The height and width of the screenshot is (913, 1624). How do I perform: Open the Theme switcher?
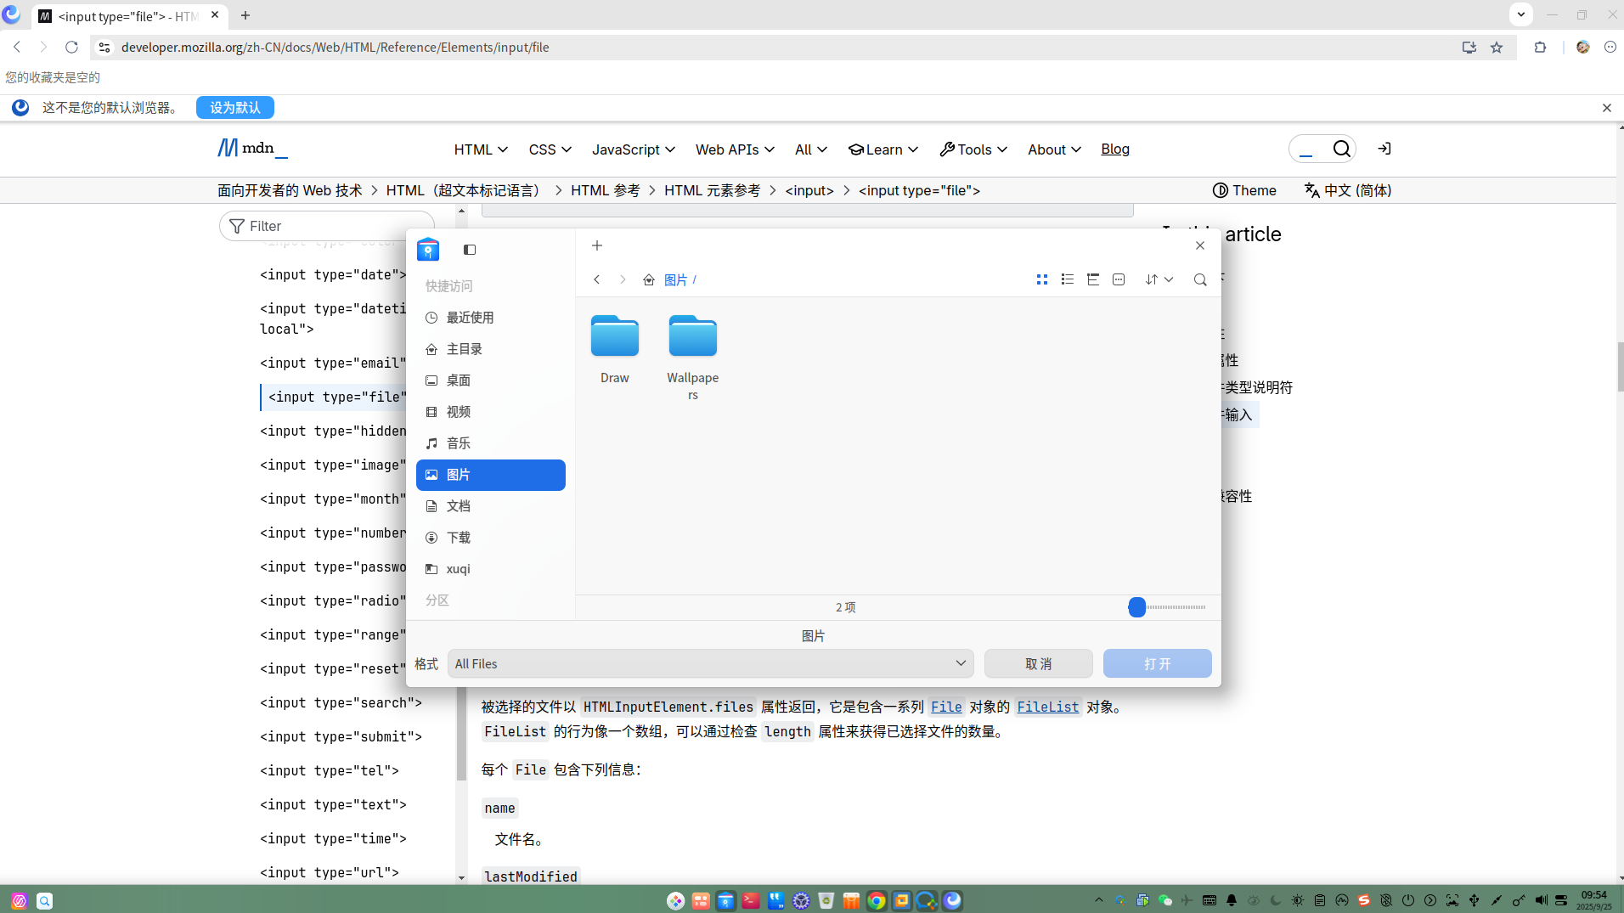pos(1244,190)
